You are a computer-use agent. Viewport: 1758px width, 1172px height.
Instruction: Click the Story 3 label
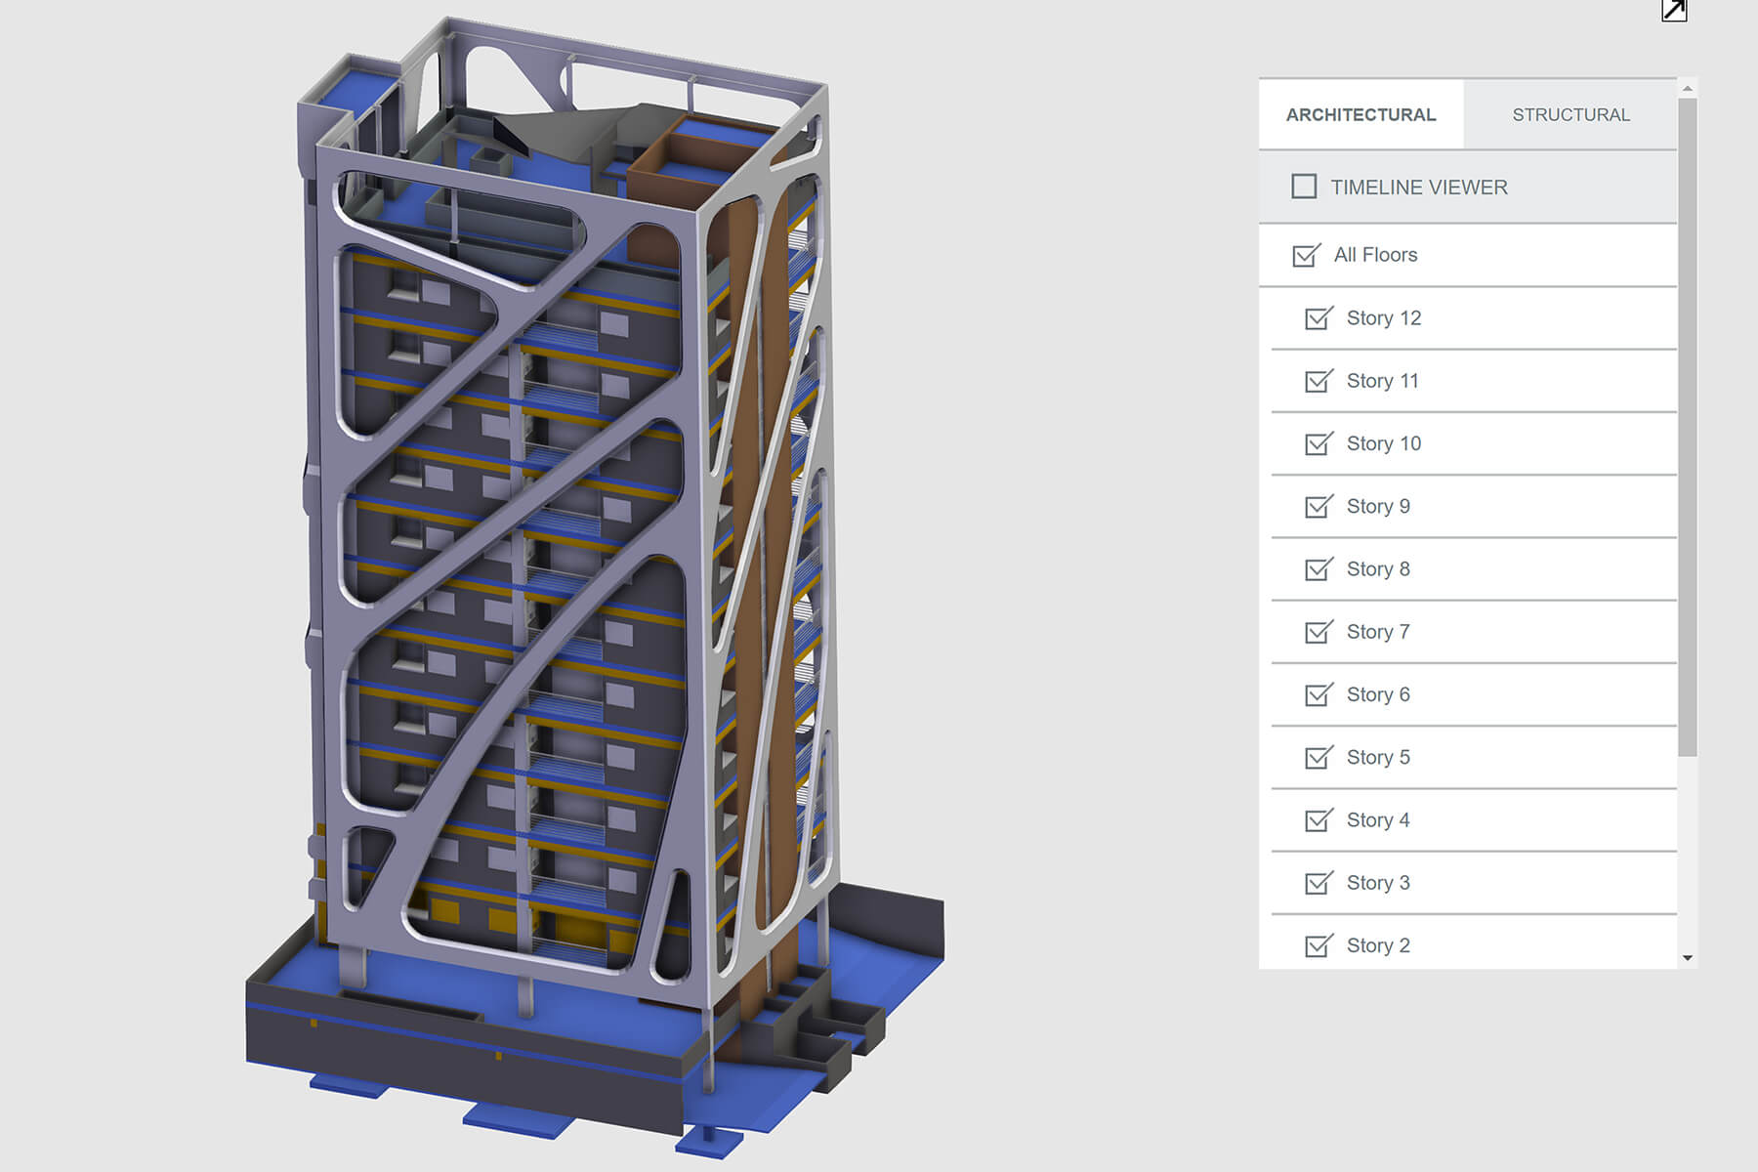click(1377, 883)
